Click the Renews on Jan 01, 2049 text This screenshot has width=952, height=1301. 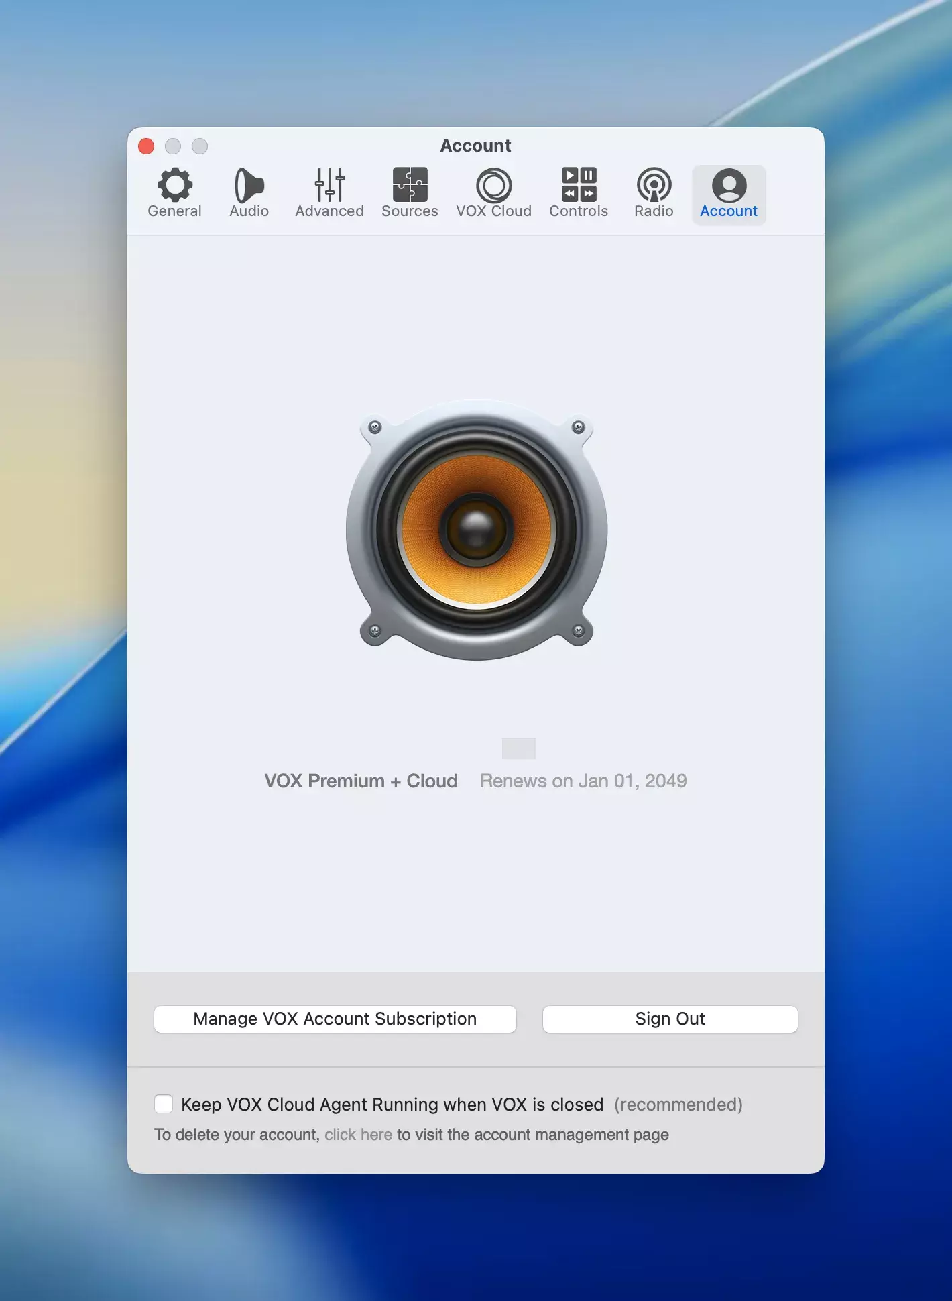coord(583,781)
